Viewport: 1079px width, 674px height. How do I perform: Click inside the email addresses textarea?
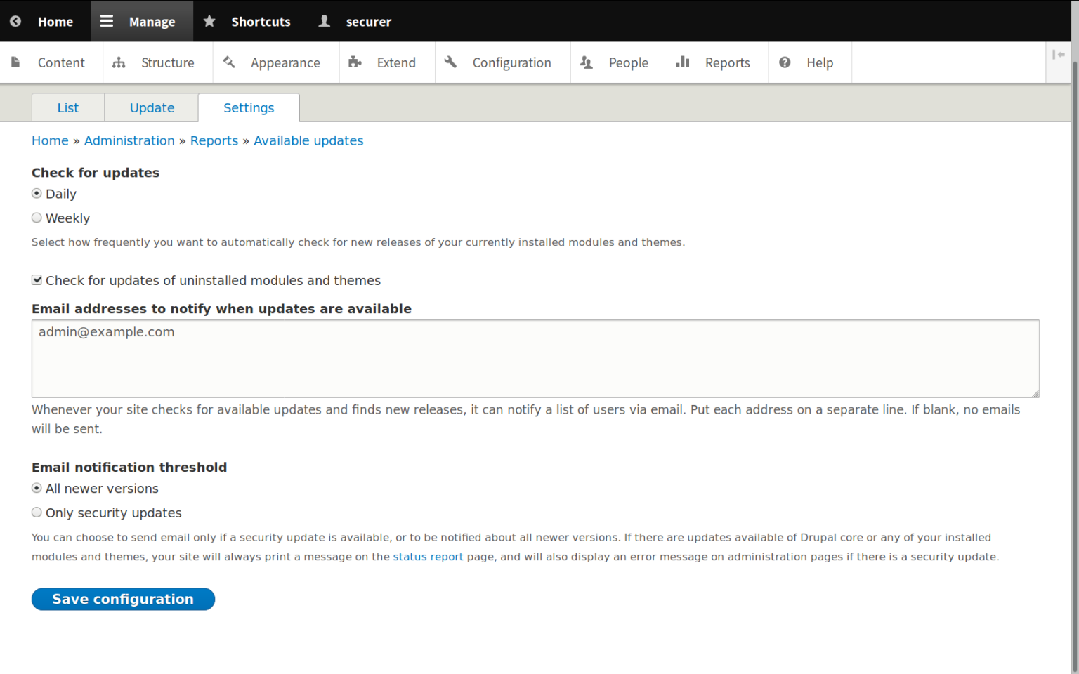[534, 358]
